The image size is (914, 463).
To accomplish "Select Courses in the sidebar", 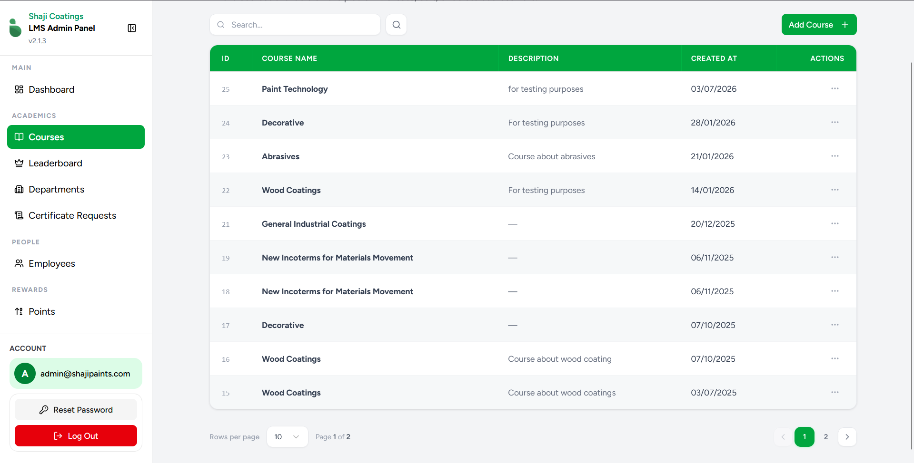I will (76, 137).
